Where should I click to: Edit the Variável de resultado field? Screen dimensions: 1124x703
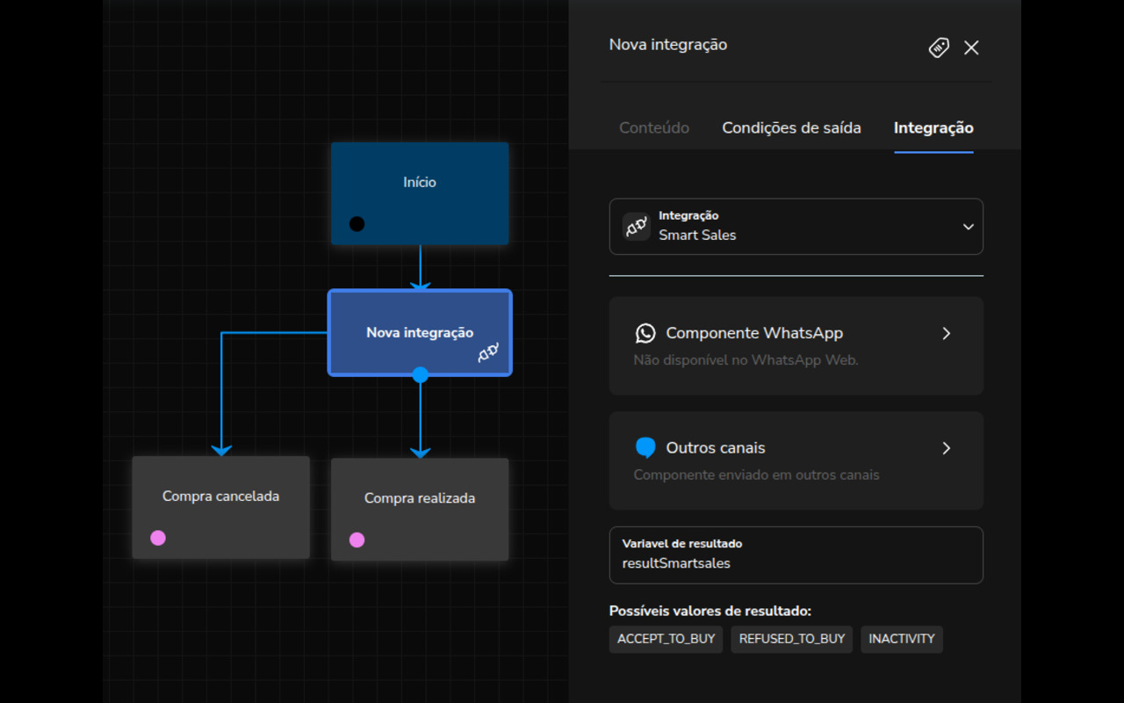click(796, 562)
